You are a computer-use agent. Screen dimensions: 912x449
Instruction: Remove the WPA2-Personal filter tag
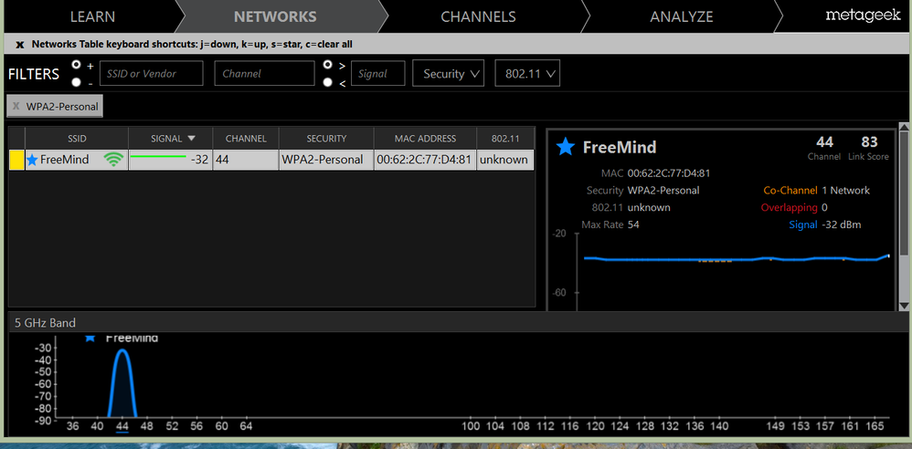coord(16,107)
